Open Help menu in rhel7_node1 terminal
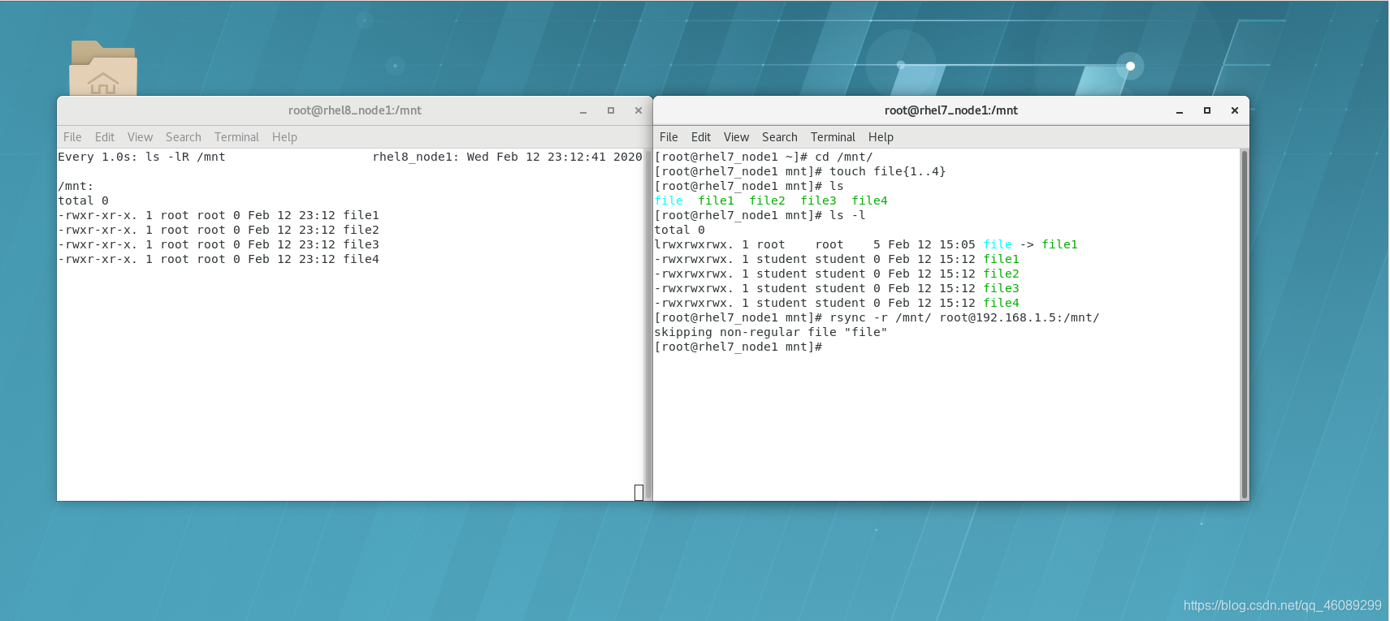This screenshot has width=1390, height=621. point(881,137)
